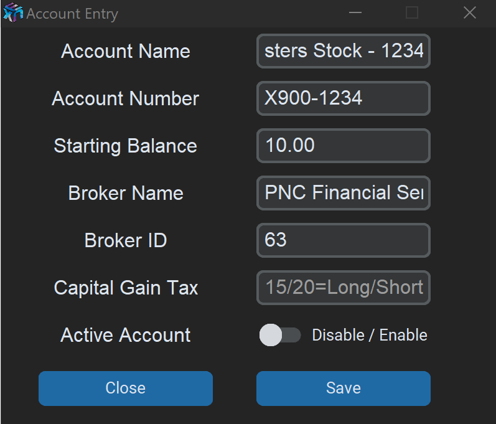Click the Account Name label text
Screen dimensions: 496x424
126,51
